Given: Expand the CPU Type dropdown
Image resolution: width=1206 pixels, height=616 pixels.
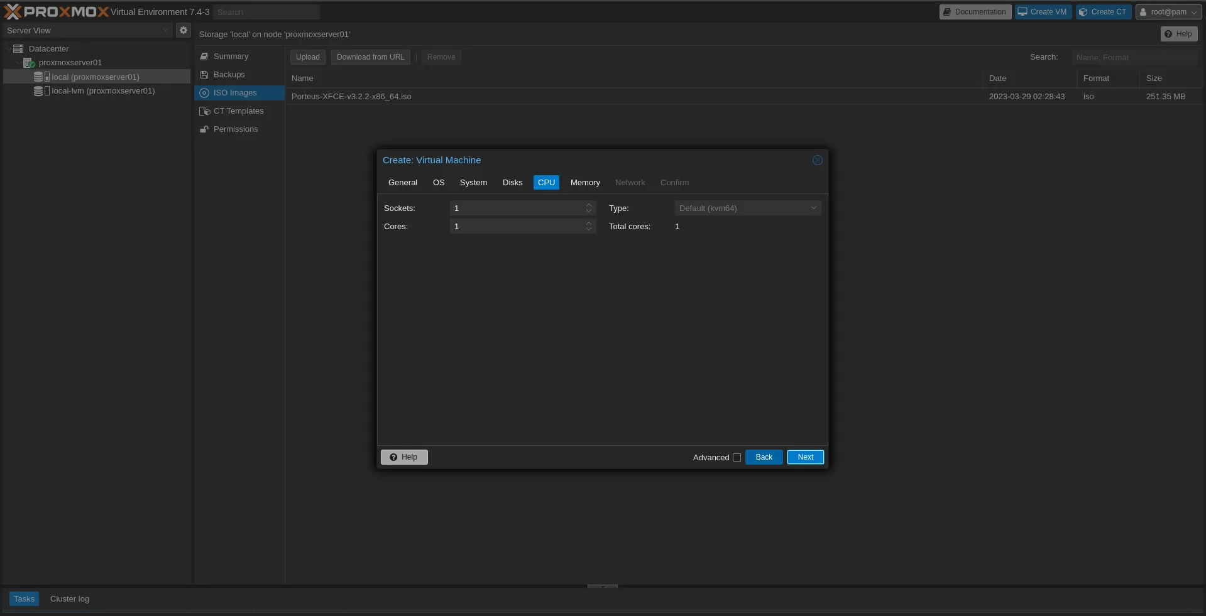Looking at the screenshot, I should 813,208.
